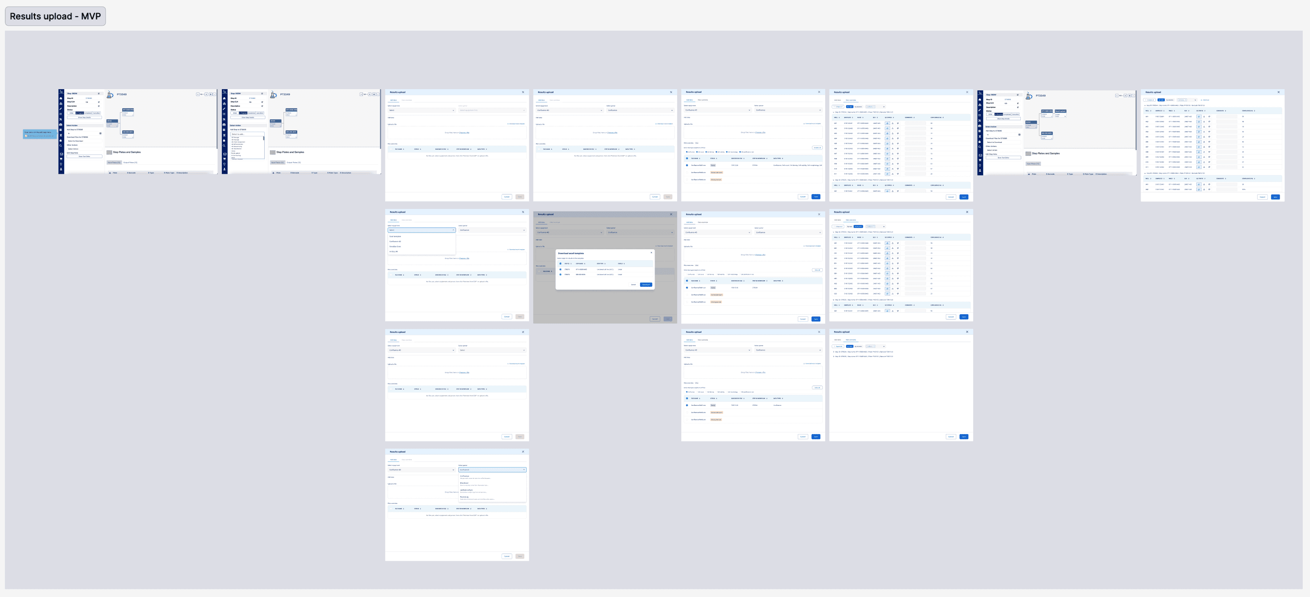The height and width of the screenshot is (597, 1310).
Task: Open the 'Select to add...' step combo box
Action: point(248,134)
